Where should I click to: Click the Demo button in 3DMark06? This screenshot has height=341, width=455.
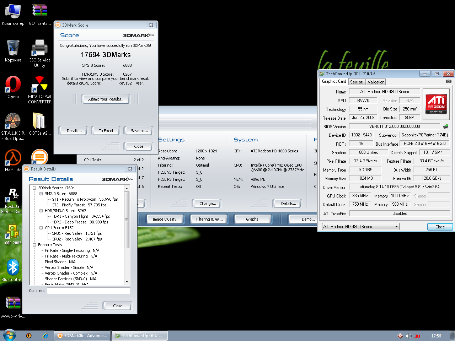tap(303, 219)
